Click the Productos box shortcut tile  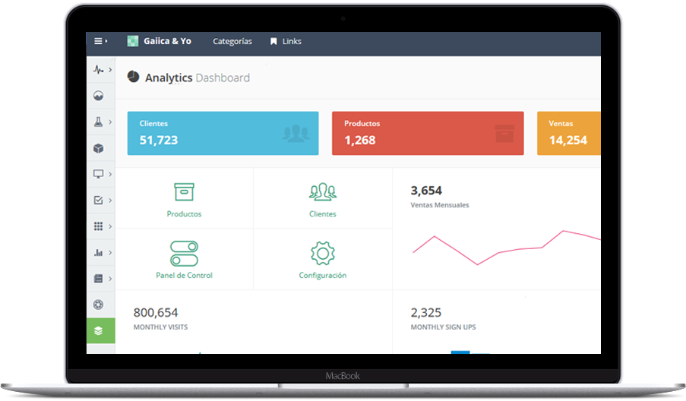(x=184, y=199)
